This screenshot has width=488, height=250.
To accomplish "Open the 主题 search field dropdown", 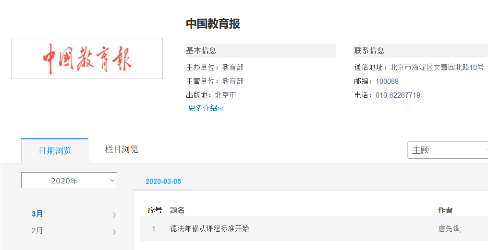I will [448, 150].
